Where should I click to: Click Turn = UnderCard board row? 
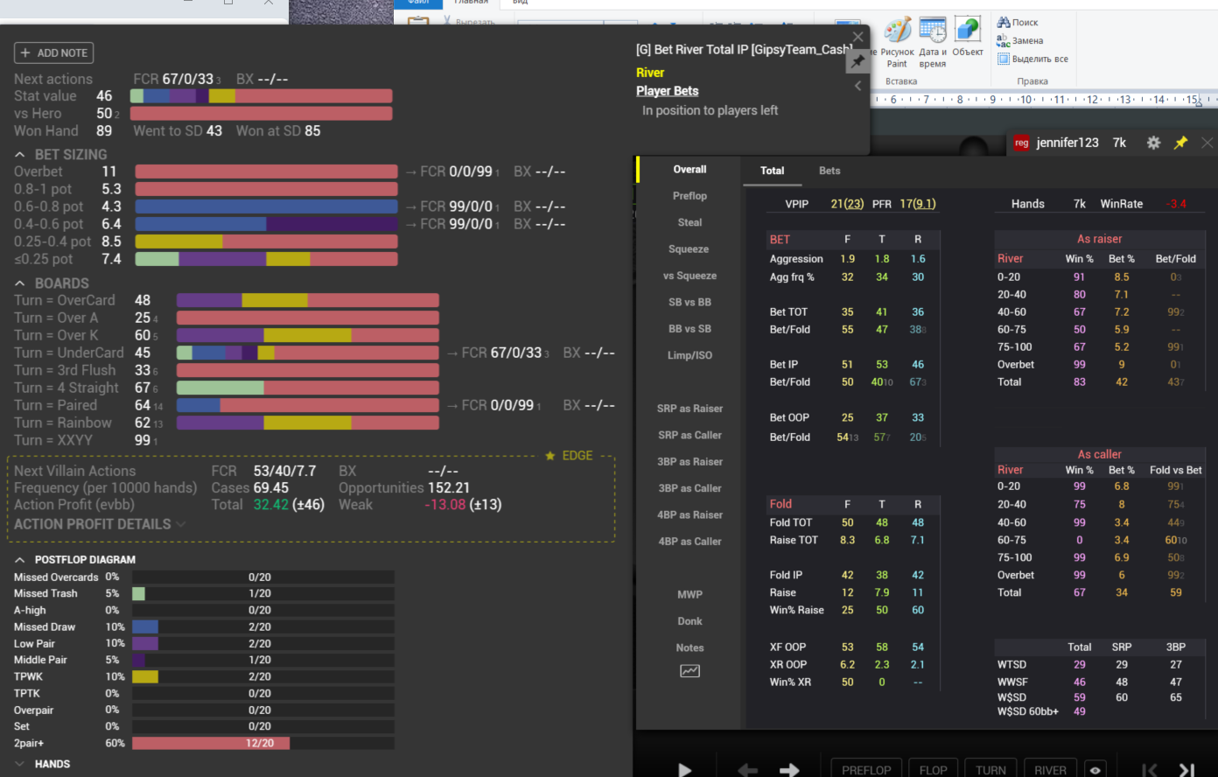227,353
